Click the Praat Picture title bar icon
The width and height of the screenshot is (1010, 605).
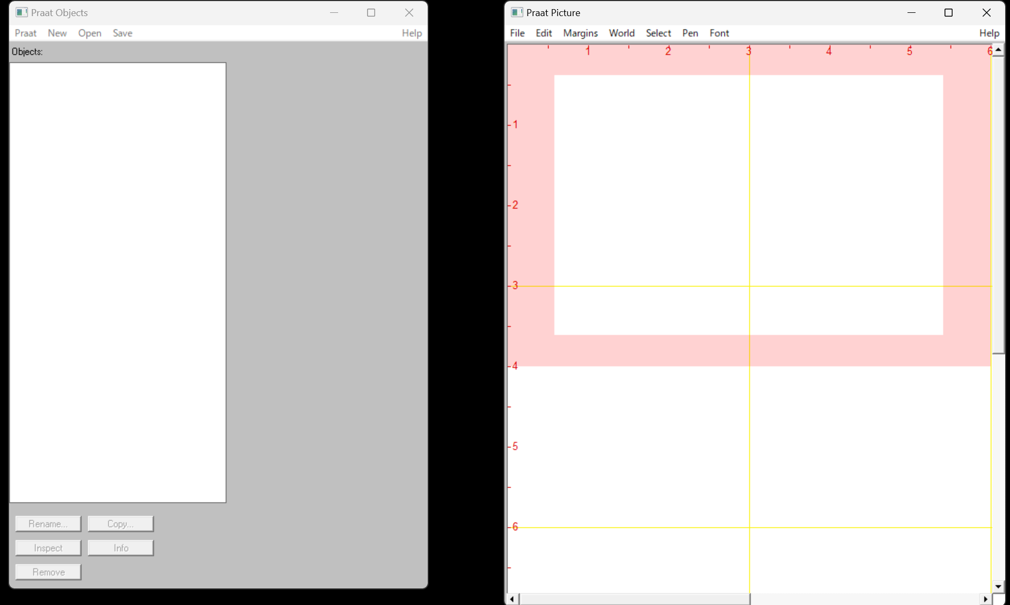coord(517,12)
